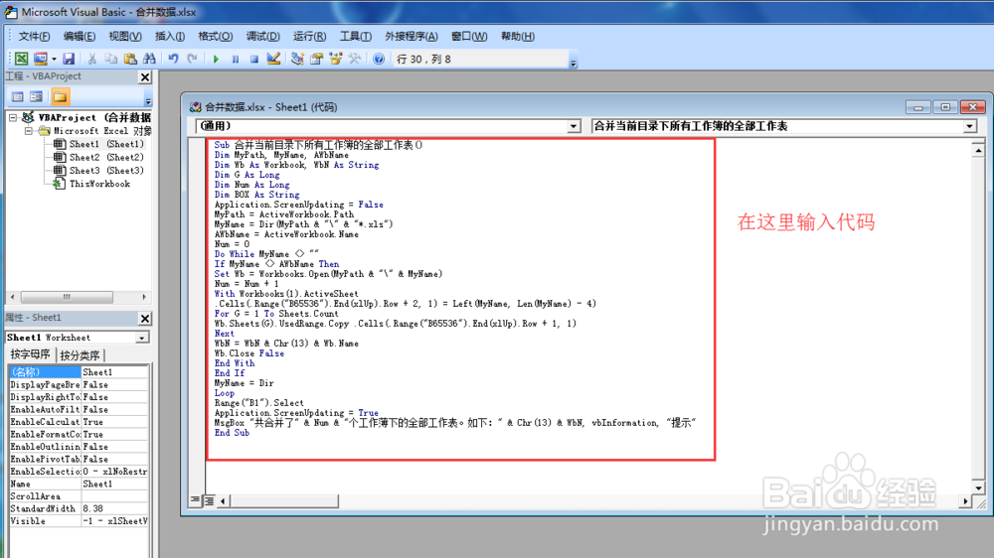Click the code window scroll-down arrow
Screen dimensions: 994x558
[978, 488]
